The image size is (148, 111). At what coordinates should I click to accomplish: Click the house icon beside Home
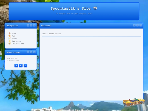(10, 33)
